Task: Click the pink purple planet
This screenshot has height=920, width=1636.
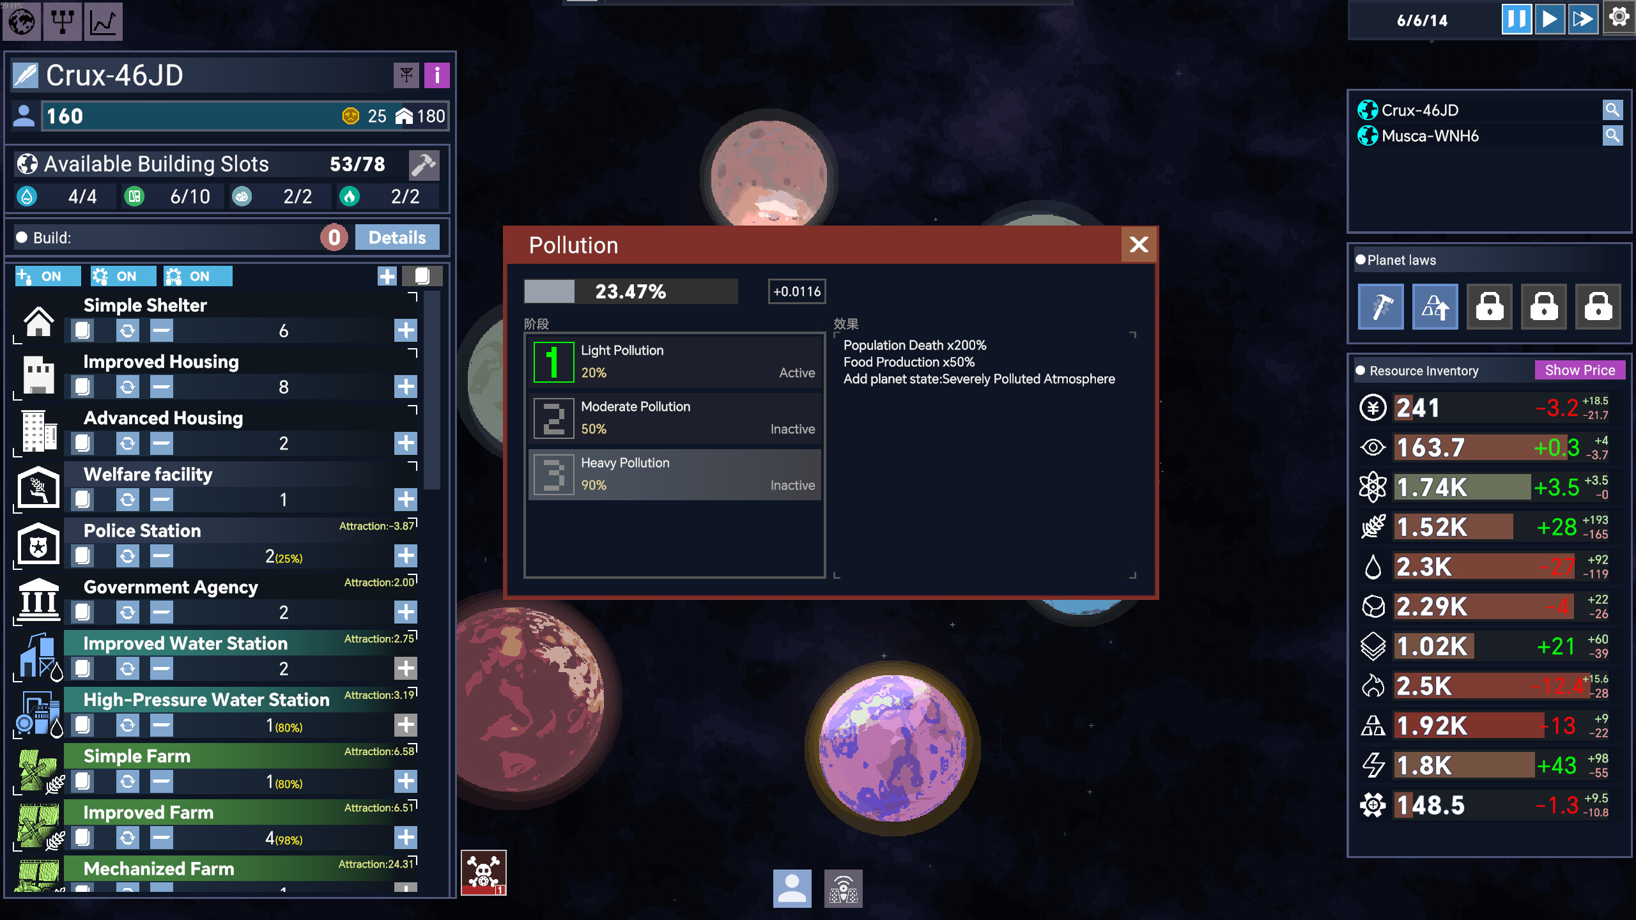Action: [893, 749]
